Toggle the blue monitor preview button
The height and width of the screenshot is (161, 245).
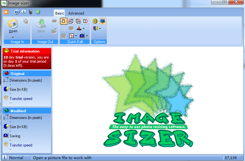pyautogui.click(x=103, y=21)
